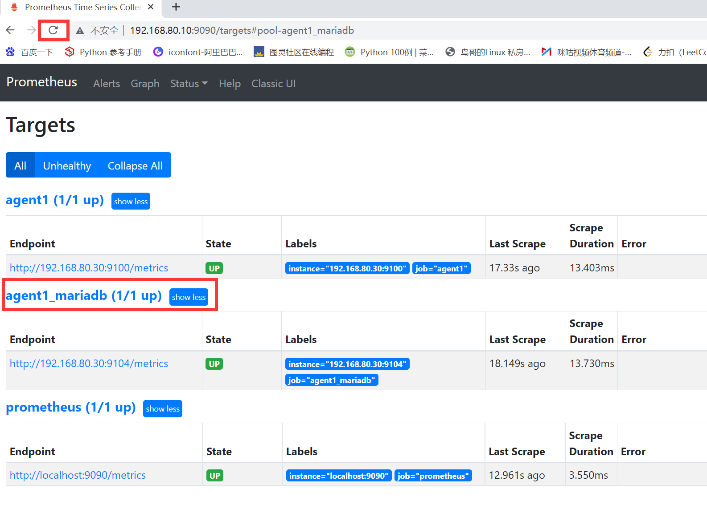Click the UP badge in prometheus row
This screenshot has width=707, height=509.
point(215,476)
